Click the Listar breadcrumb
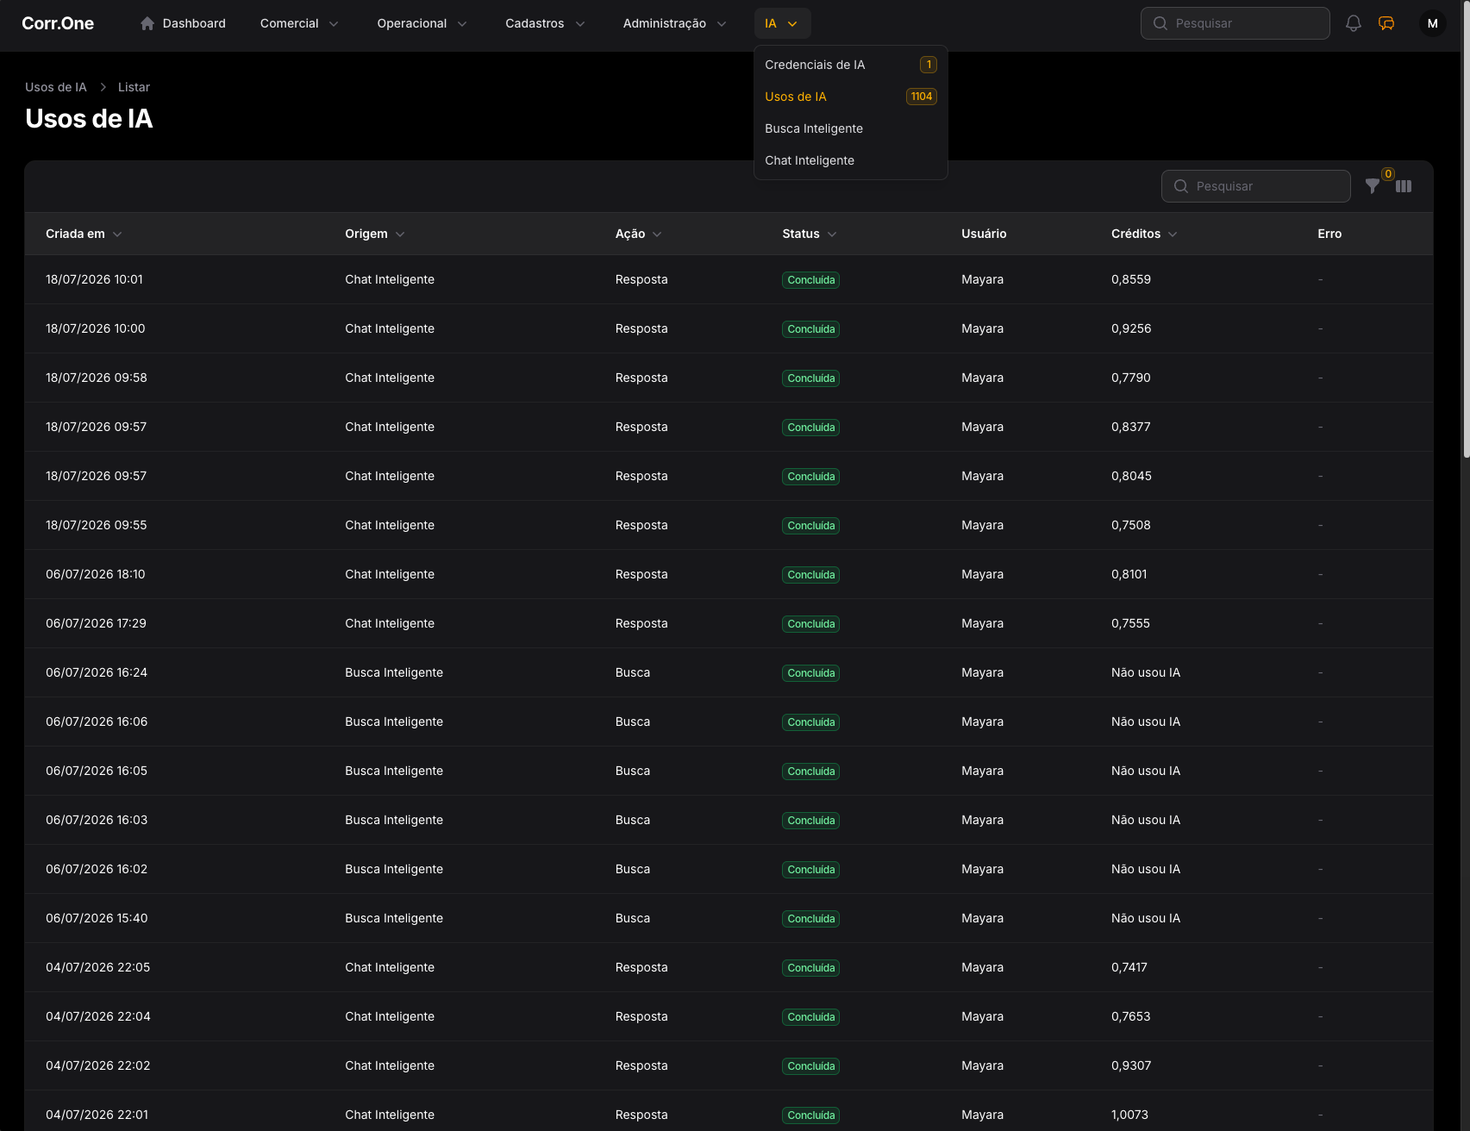Image resolution: width=1470 pixels, height=1131 pixels. [134, 87]
